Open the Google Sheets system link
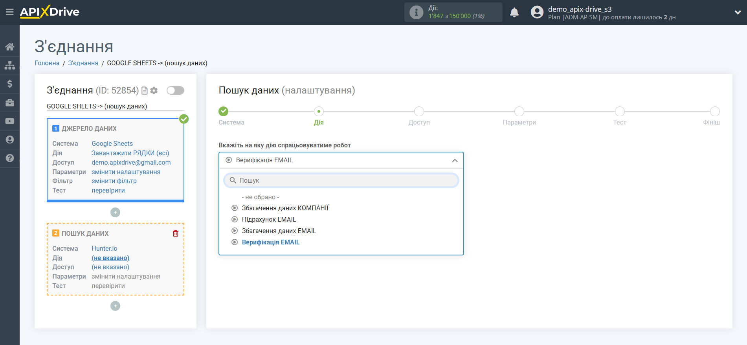This screenshot has height=345, width=747. pos(112,144)
